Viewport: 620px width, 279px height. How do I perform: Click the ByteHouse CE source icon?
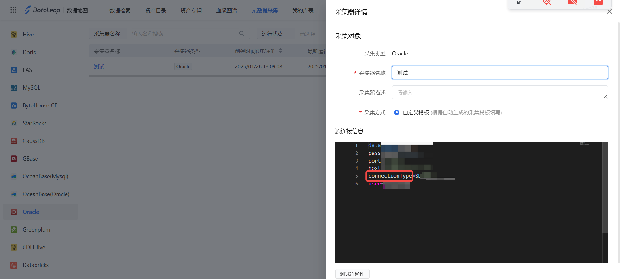click(14, 105)
